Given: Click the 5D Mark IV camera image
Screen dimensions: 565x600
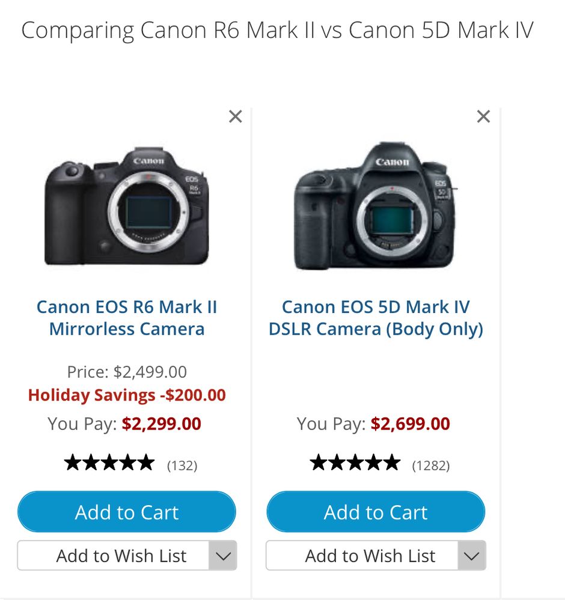Looking at the screenshot, I should [x=376, y=207].
